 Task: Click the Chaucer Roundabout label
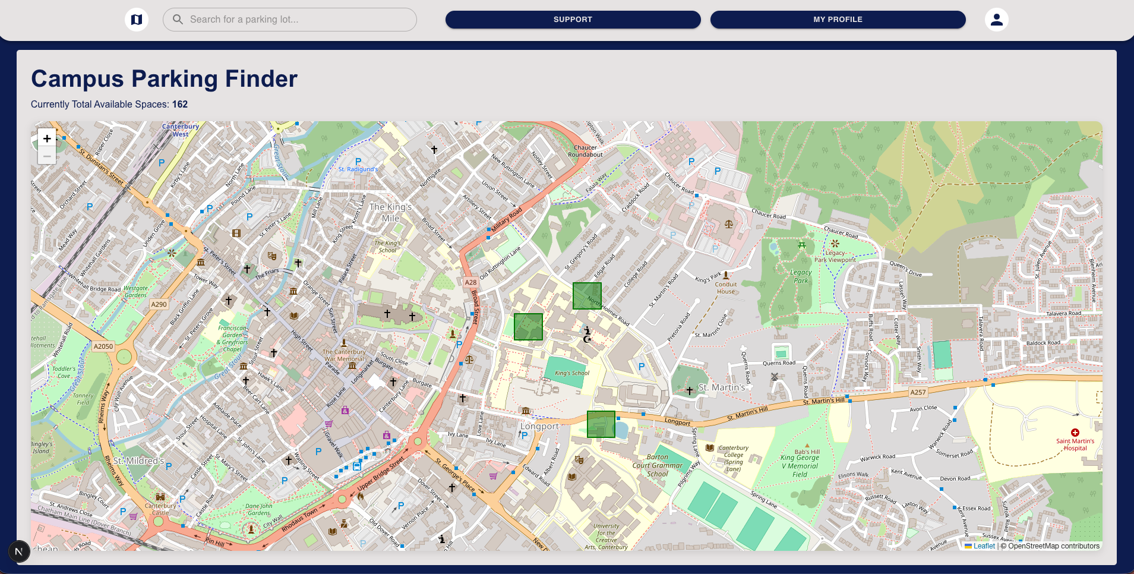click(x=585, y=151)
